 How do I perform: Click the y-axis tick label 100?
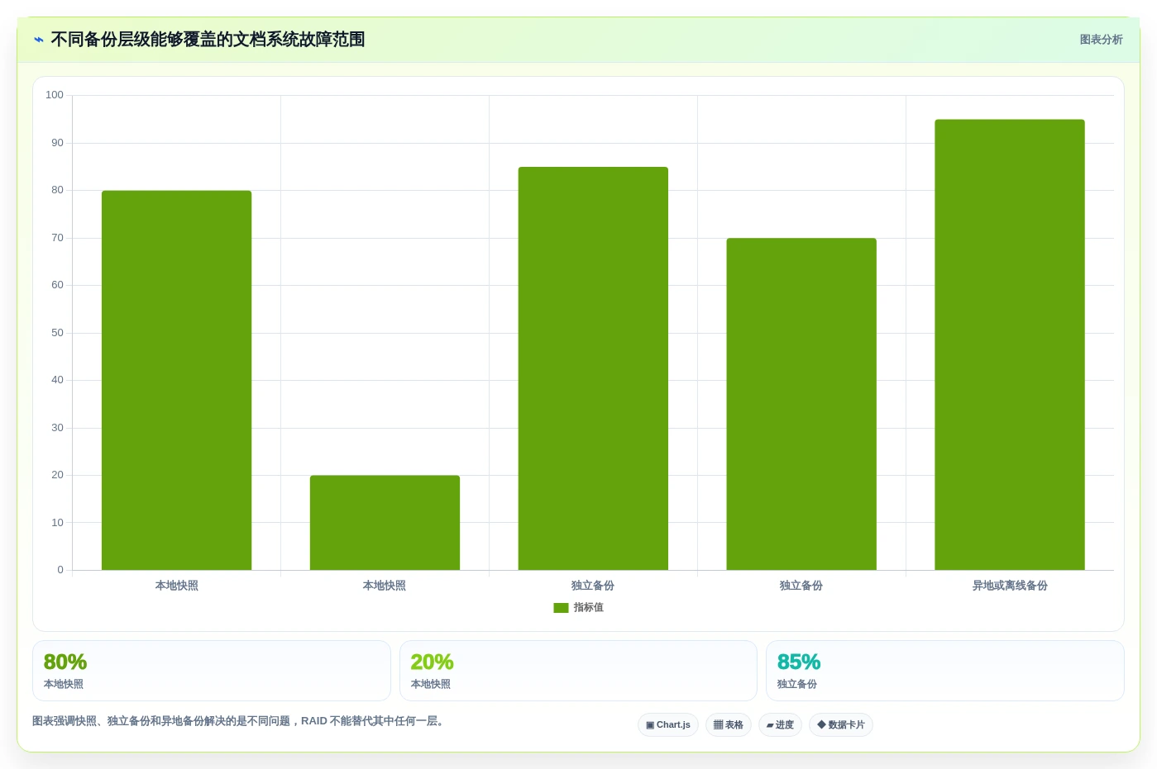point(55,95)
